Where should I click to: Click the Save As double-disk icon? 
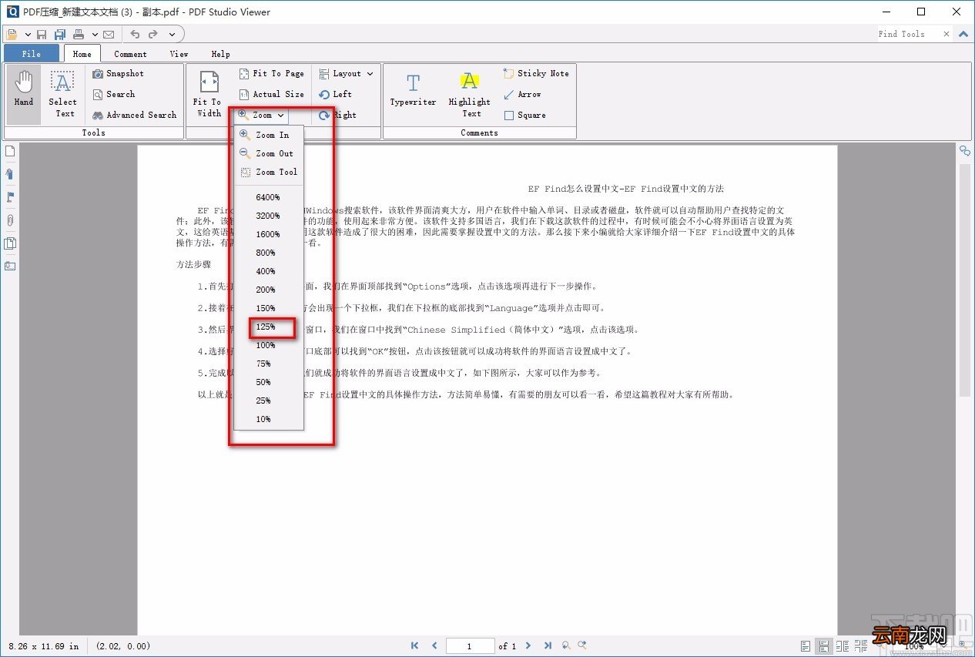click(x=60, y=34)
